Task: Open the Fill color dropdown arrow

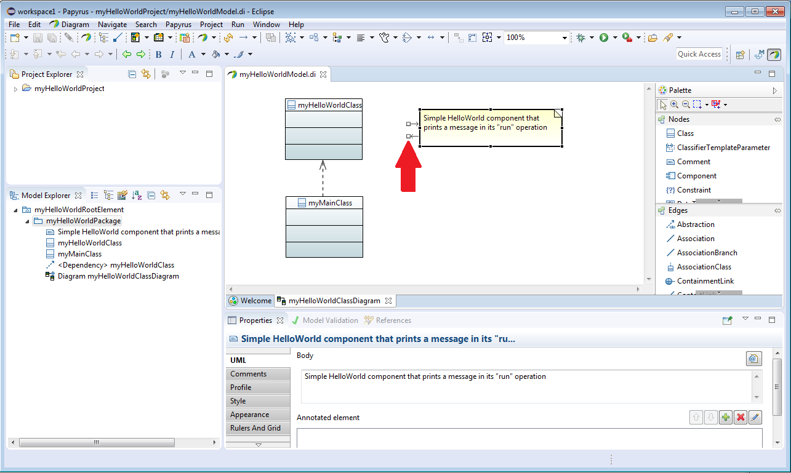Action: [226, 54]
